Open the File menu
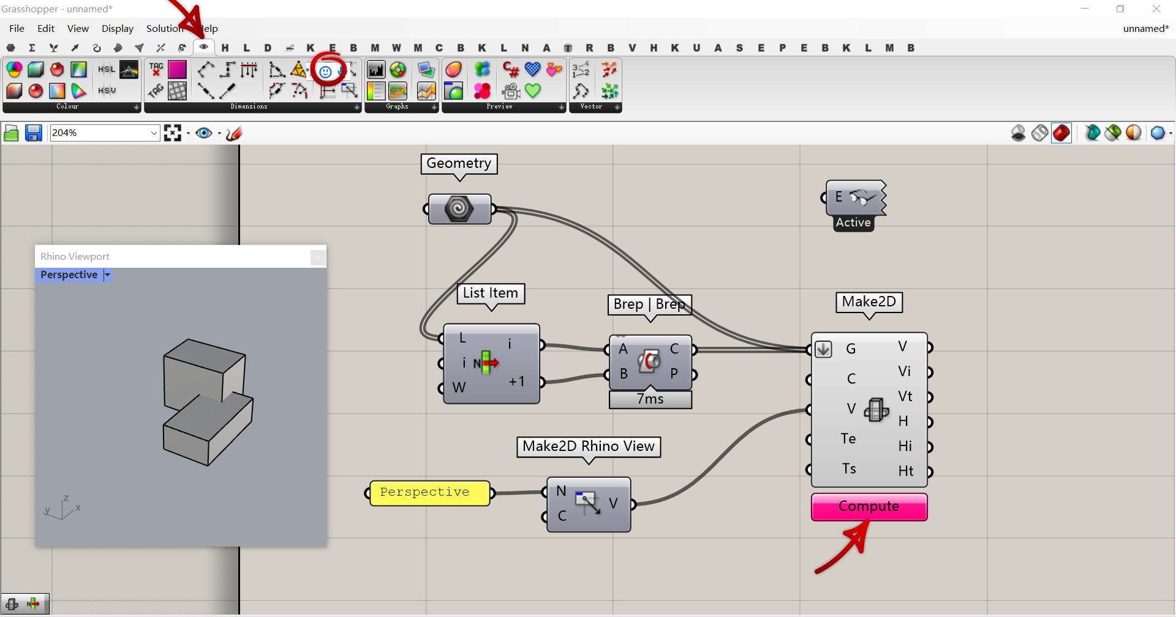The width and height of the screenshot is (1176, 617). coord(17,29)
